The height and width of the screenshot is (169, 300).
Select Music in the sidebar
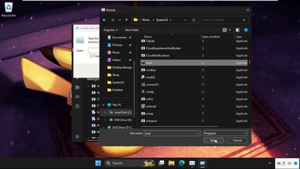(116, 53)
